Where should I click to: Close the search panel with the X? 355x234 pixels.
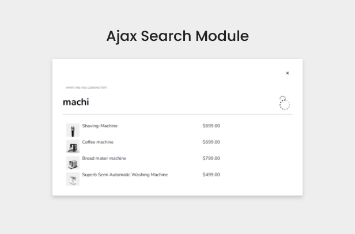tap(288, 73)
